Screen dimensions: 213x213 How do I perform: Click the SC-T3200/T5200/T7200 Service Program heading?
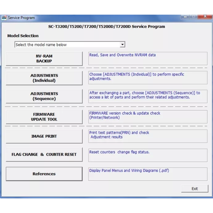[106, 26]
